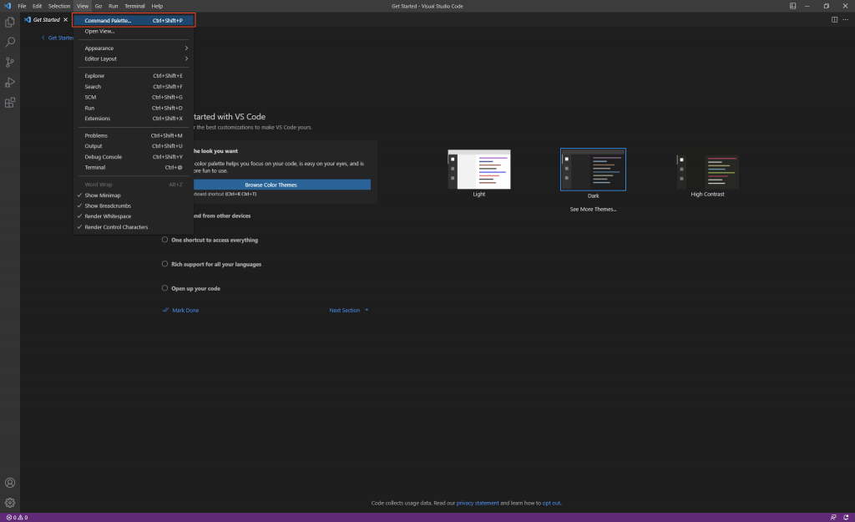
Task: Toggle the Render Control Characters menu option
Action: click(134, 227)
